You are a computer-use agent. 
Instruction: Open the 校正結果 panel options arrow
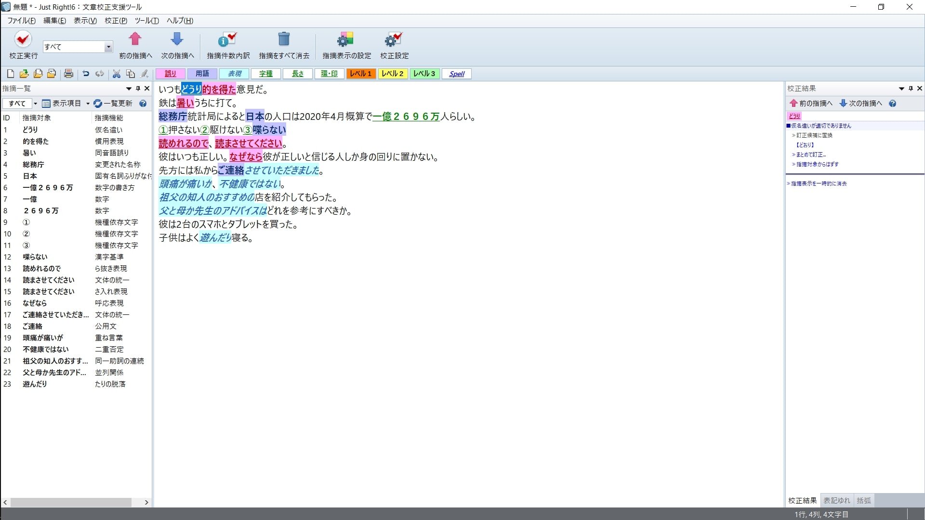pyautogui.click(x=901, y=89)
